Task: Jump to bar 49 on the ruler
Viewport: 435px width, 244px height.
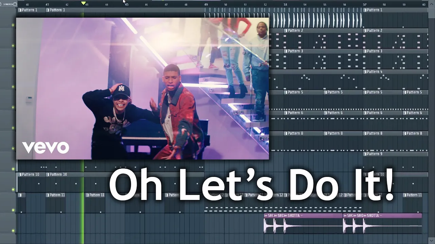Action: point(206,5)
